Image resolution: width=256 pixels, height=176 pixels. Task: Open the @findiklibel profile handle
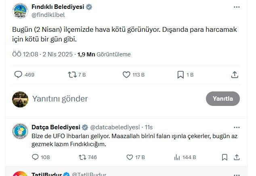[x=48, y=15]
